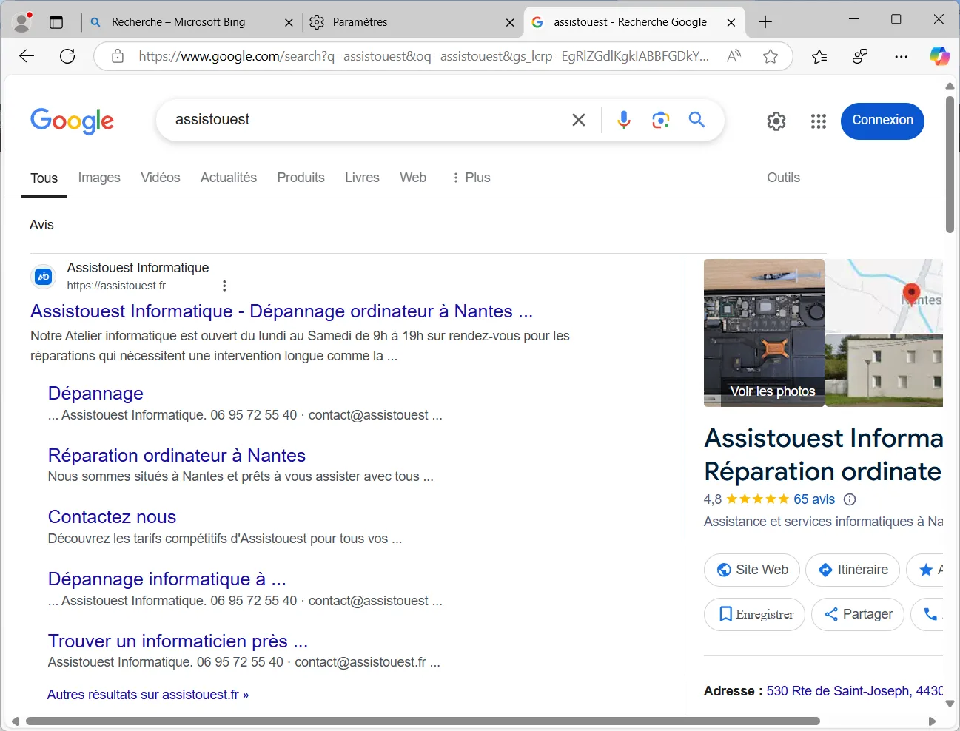This screenshot has height=731, width=960.
Task: Open the tab actions menu icon
Action: tap(56, 22)
